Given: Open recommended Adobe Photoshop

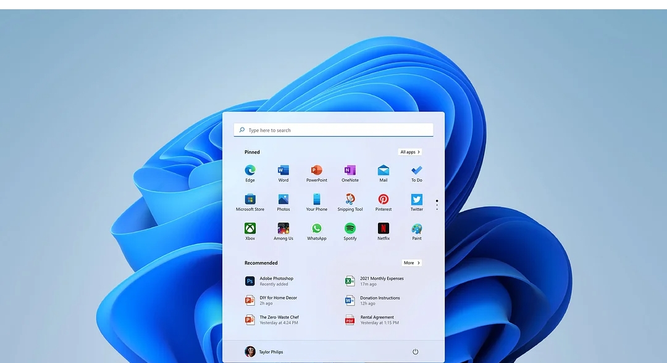Looking at the screenshot, I should (x=269, y=281).
